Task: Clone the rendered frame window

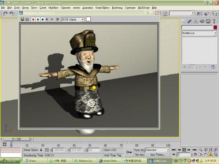Action: [27, 19]
